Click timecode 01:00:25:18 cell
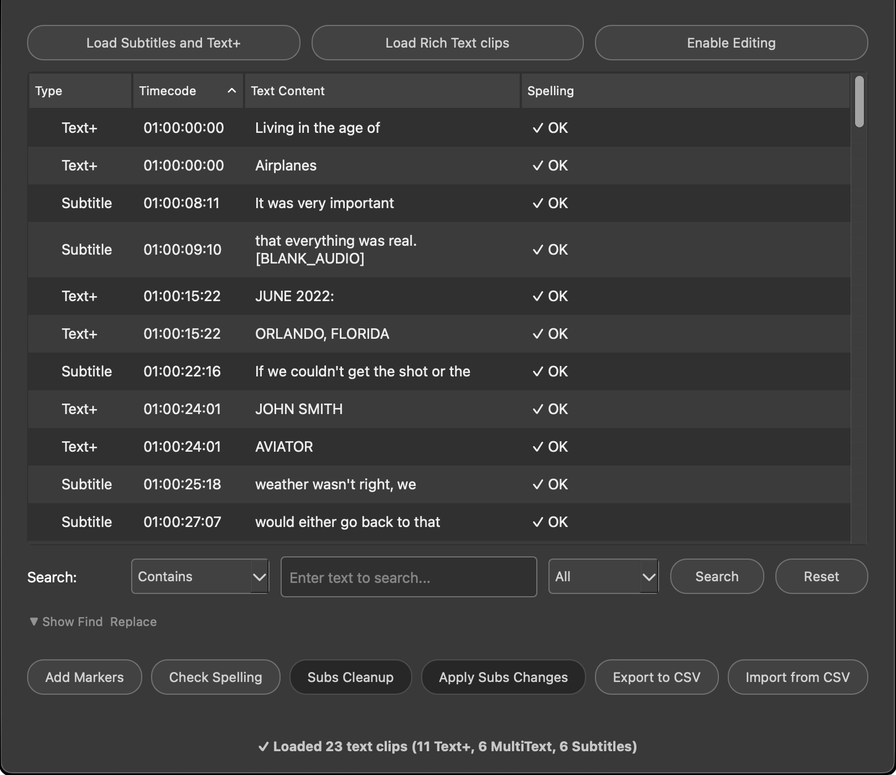 182,484
